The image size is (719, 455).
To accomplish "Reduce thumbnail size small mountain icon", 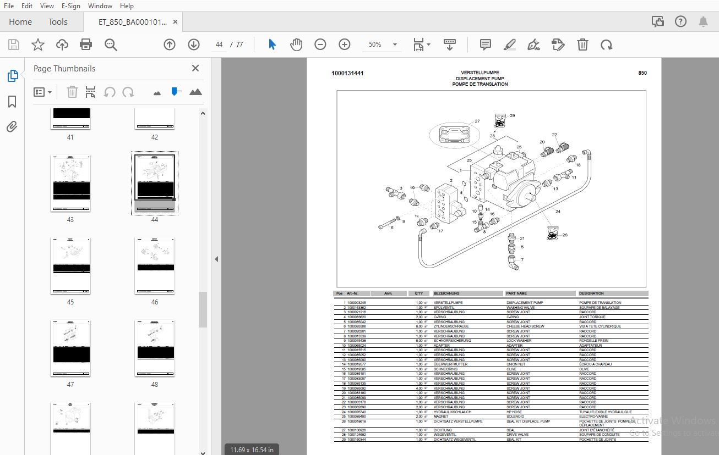I will click(157, 93).
